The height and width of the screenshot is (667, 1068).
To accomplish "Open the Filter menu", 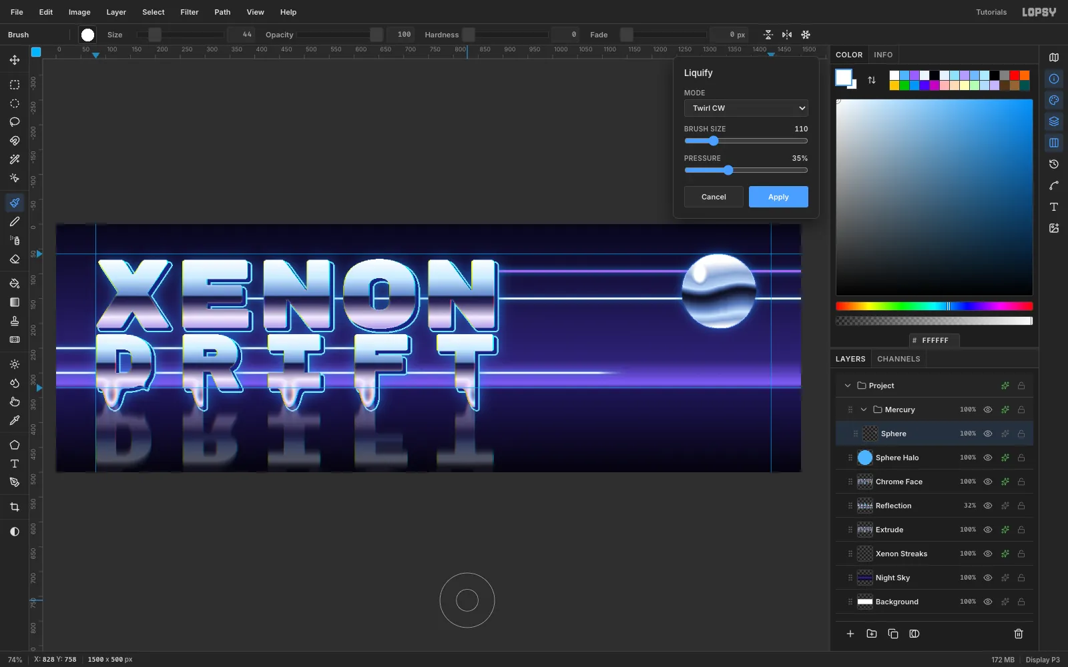I will click(190, 12).
